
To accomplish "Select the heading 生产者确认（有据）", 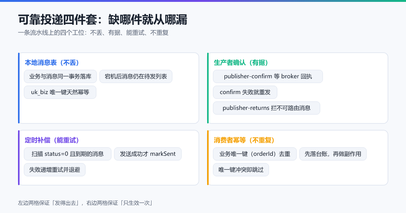I will pyautogui.click(x=241, y=63).
